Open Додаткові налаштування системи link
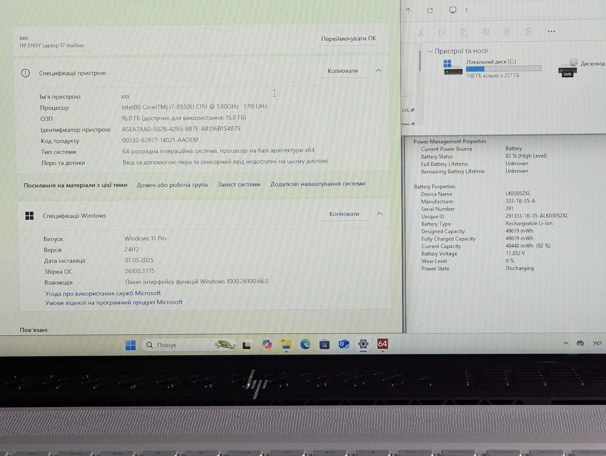This screenshot has height=456, width=606. tap(318, 184)
